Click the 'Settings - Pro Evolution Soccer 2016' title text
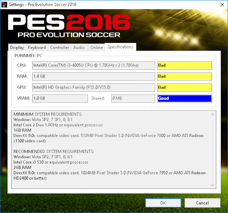This screenshot has width=228, height=213. (43, 5)
